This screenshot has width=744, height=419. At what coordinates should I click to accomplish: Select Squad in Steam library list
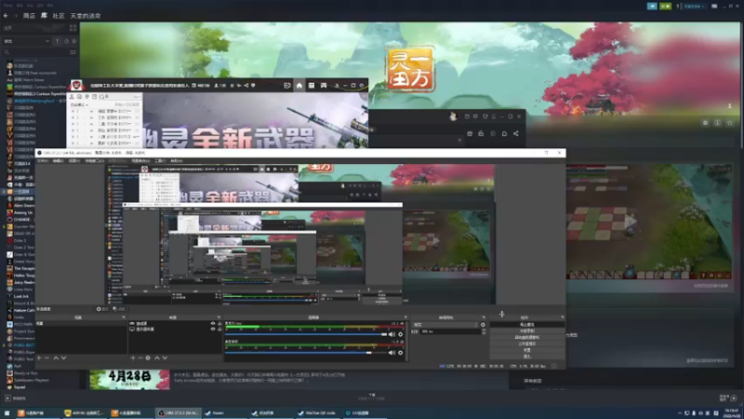pyautogui.click(x=19, y=386)
